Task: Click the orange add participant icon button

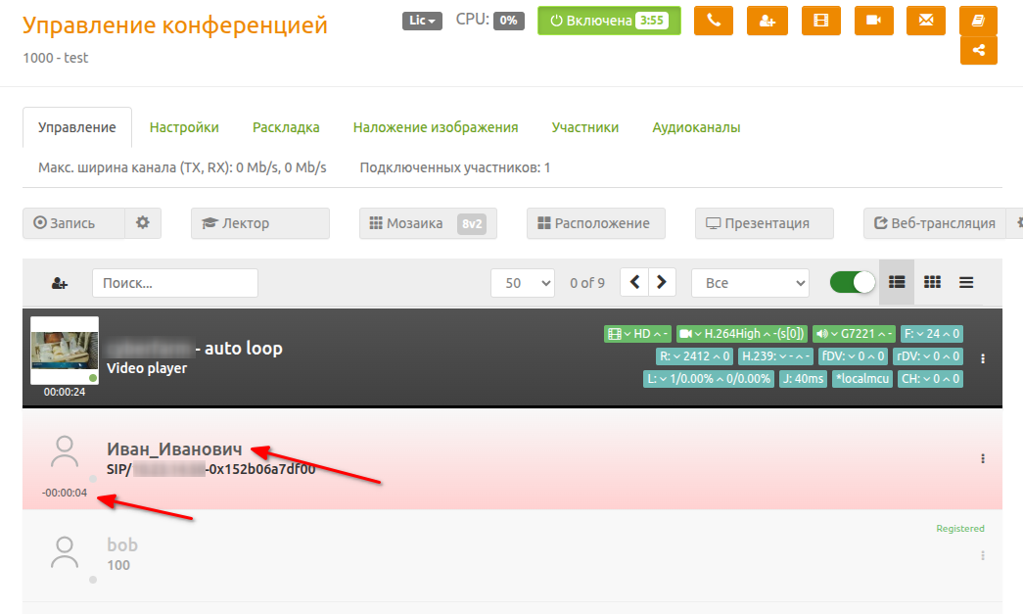Action: (767, 21)
